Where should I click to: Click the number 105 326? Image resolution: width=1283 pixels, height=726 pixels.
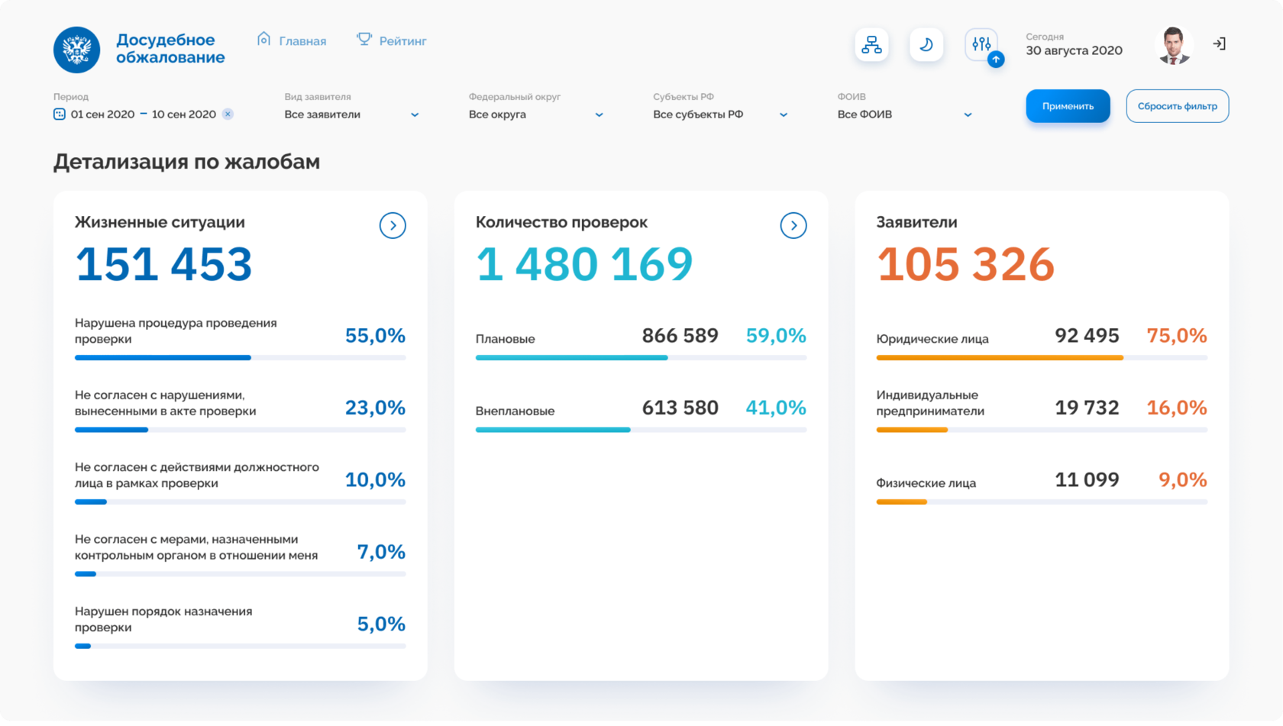pyautogui.click(x=965, y=264)
